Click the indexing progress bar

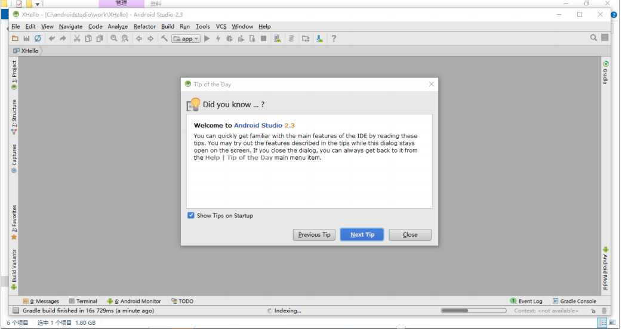473,311
